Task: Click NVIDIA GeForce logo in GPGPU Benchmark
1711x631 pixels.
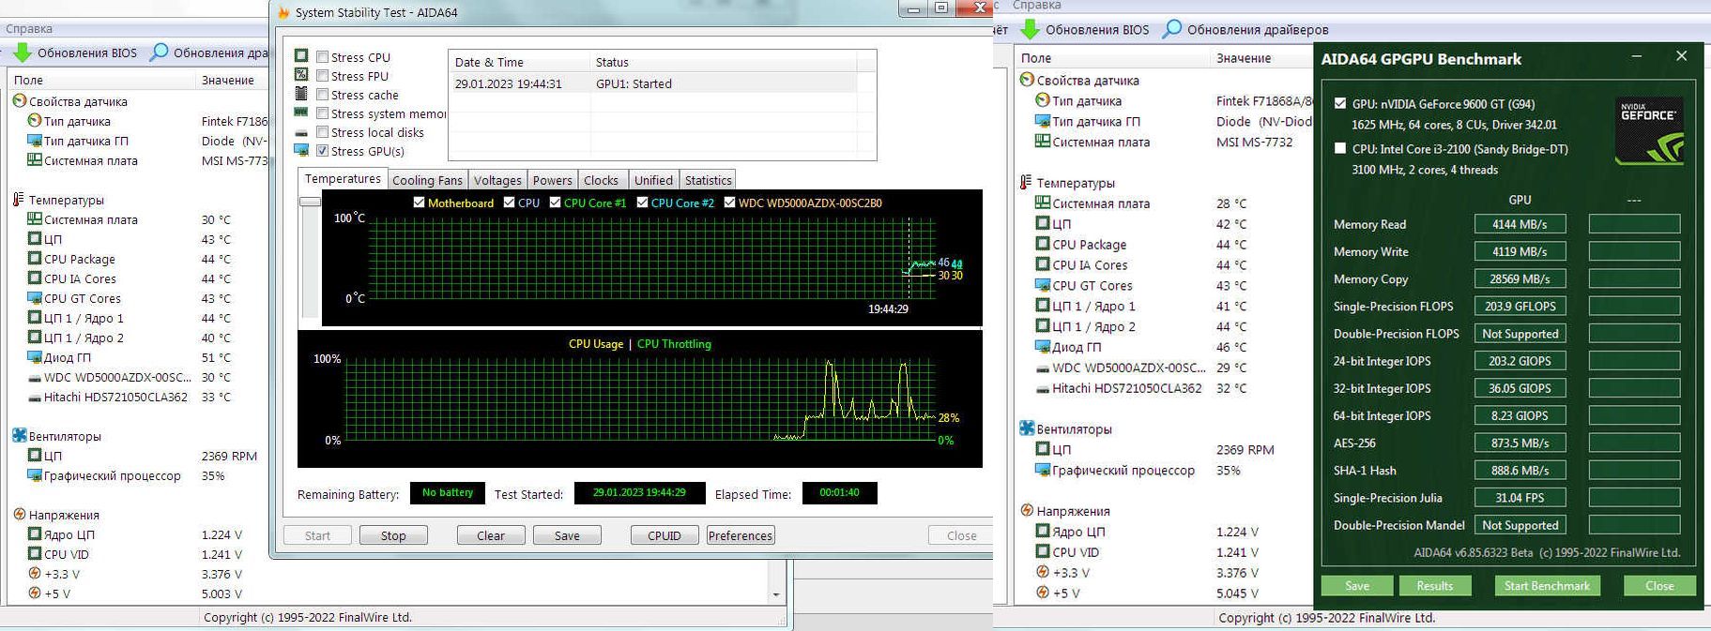Action: [1649, 131]
